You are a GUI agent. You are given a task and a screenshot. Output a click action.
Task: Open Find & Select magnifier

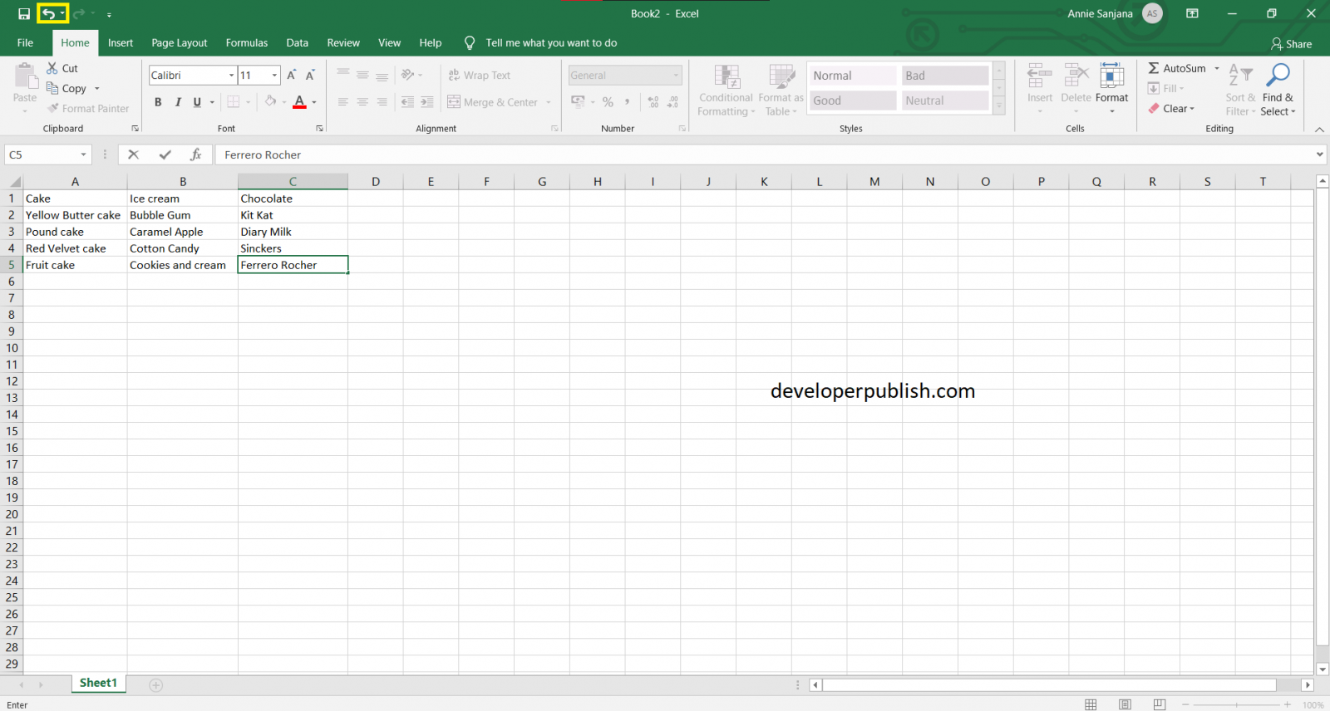pos(1278,76)
